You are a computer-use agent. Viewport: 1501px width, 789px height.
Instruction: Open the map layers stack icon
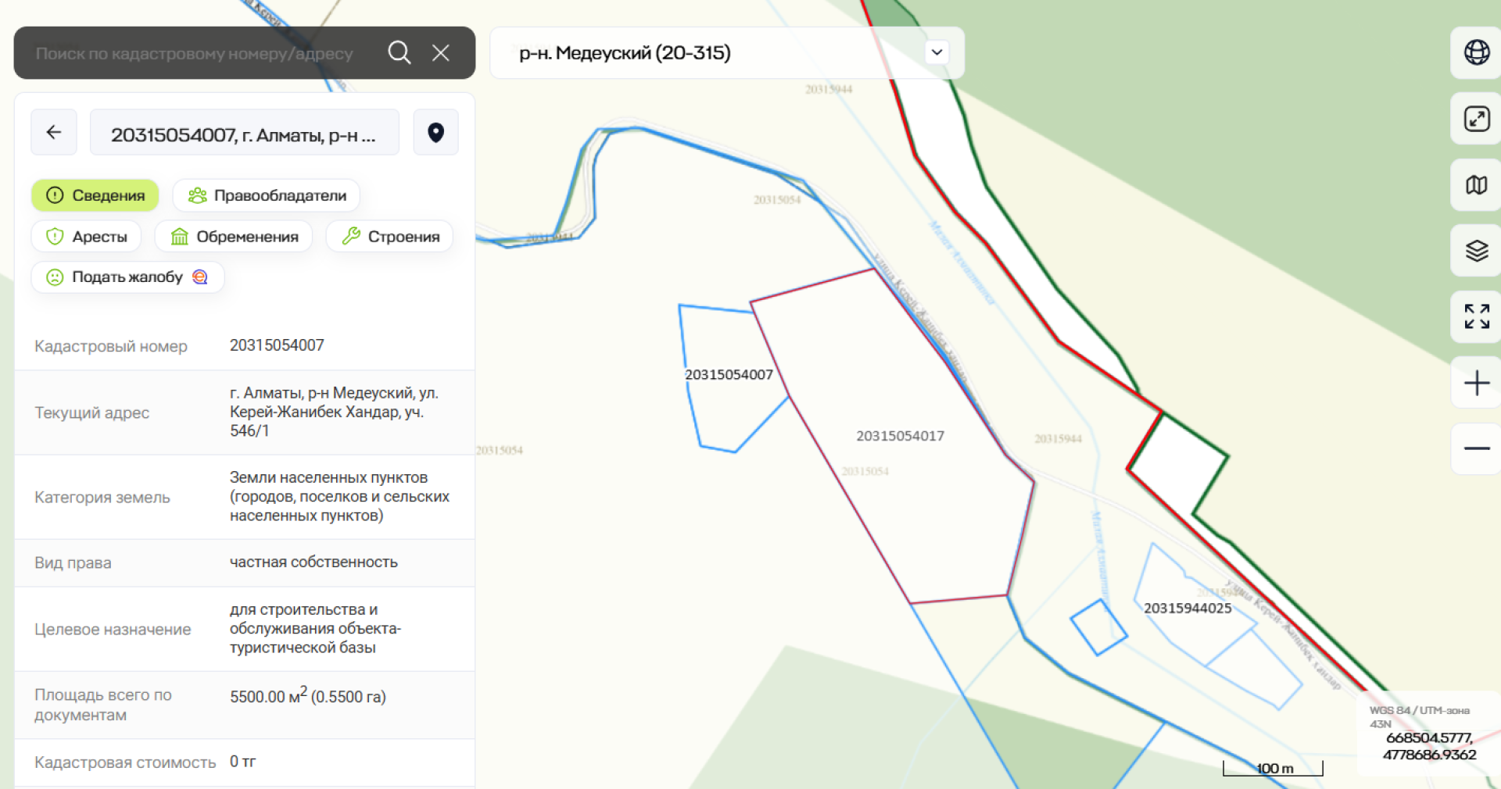pos(1476,251)
